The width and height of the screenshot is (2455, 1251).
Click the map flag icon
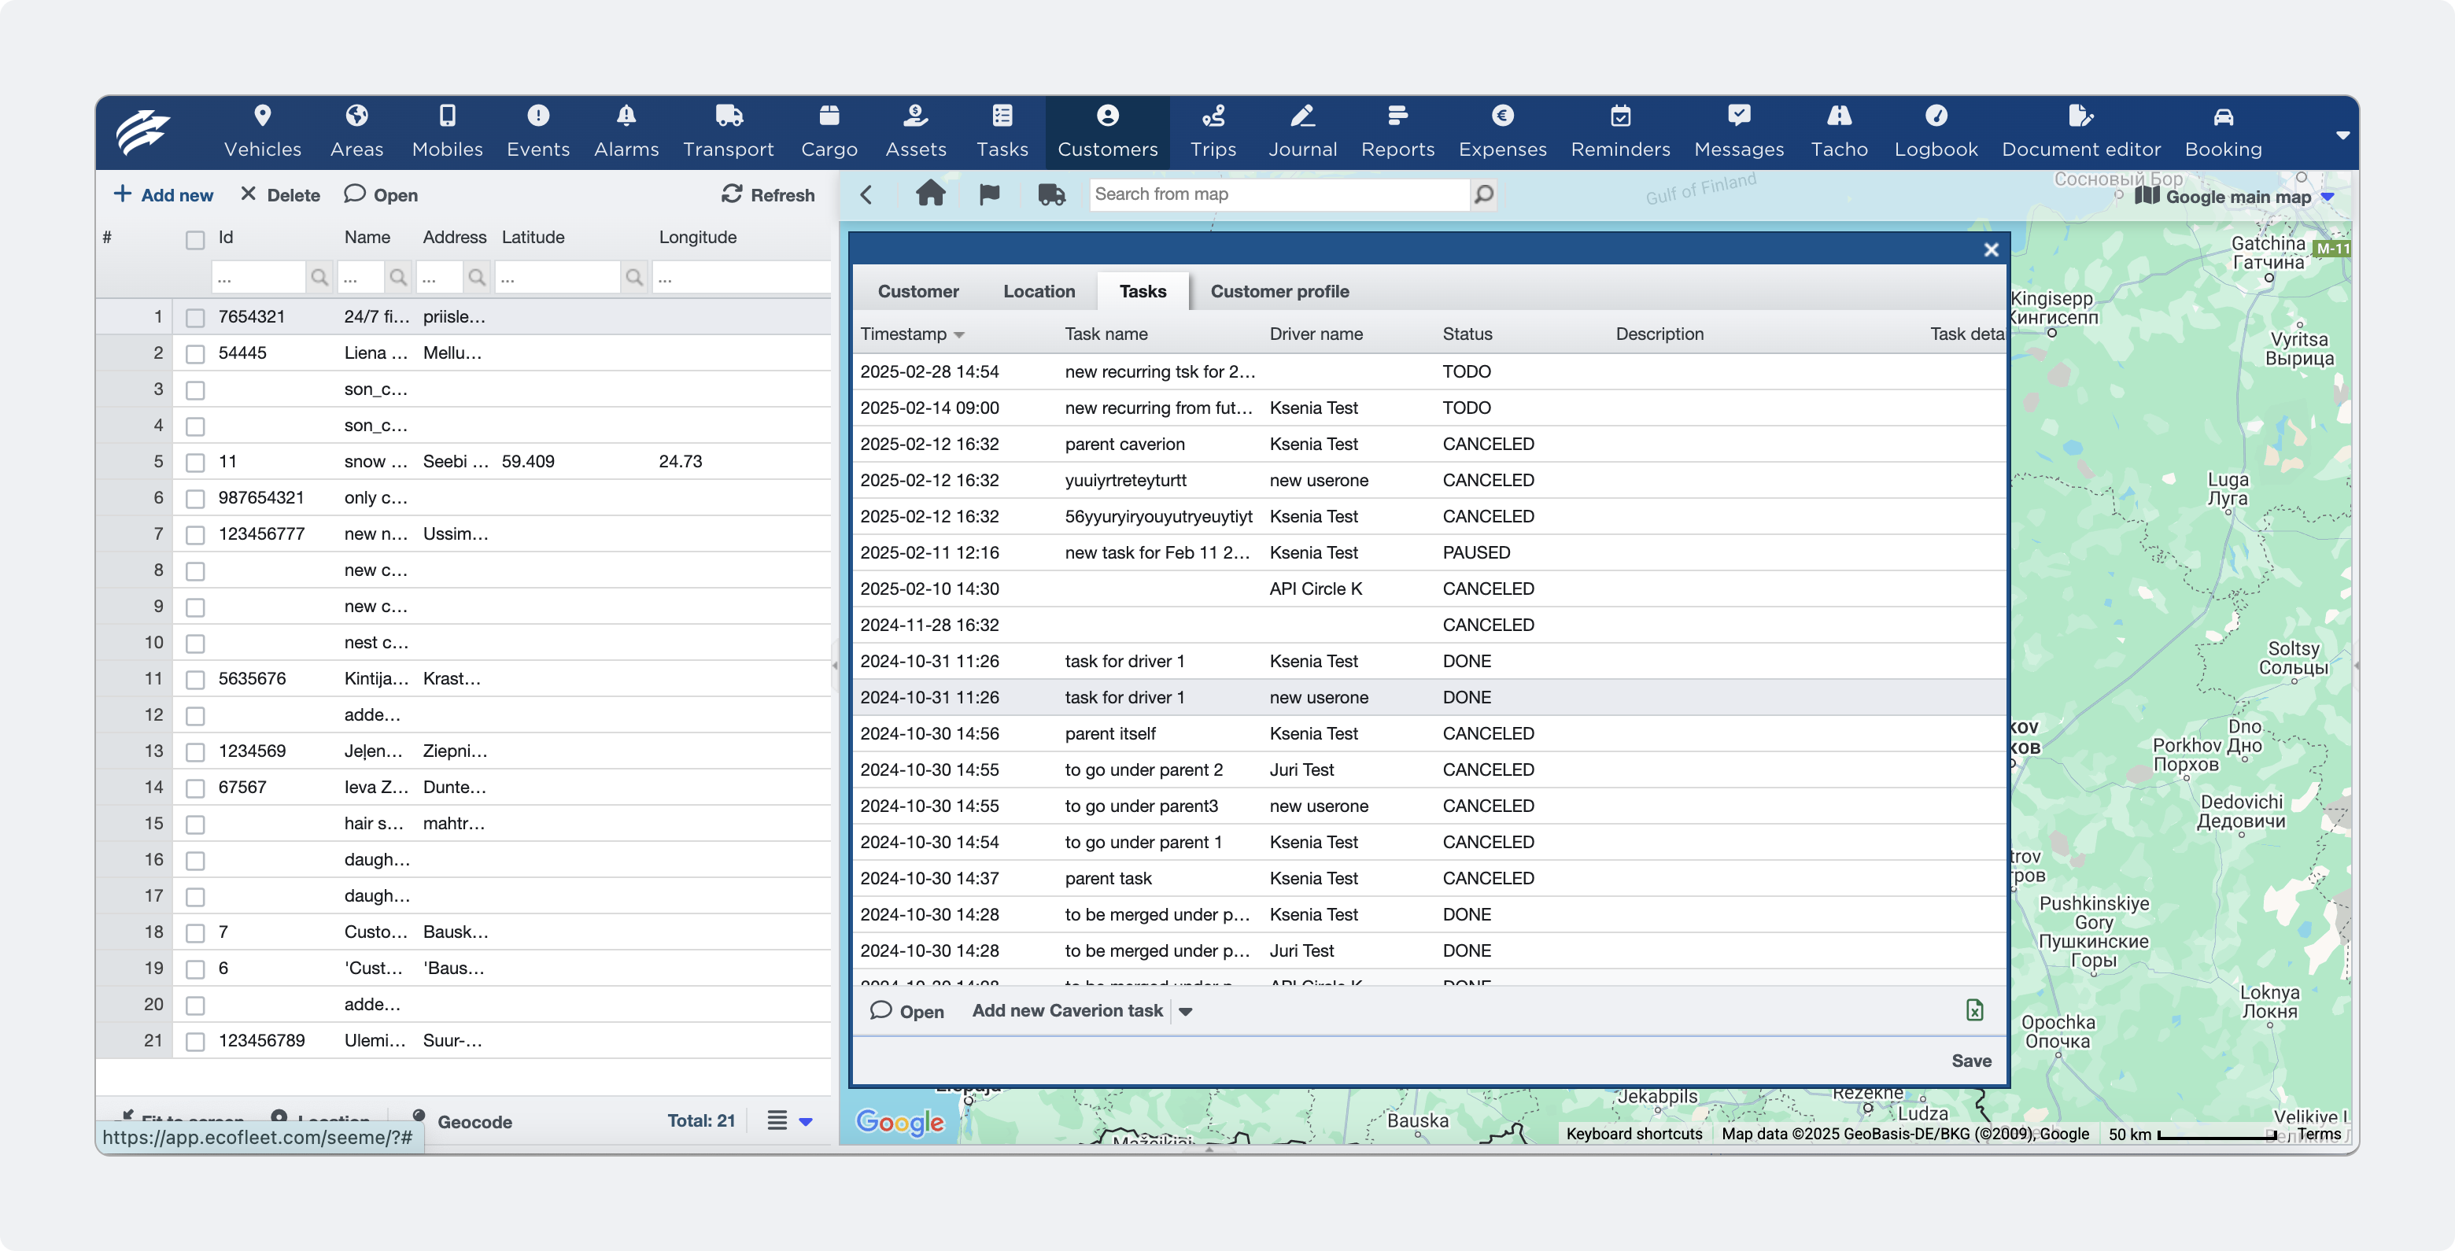click(x=989, y=194)
